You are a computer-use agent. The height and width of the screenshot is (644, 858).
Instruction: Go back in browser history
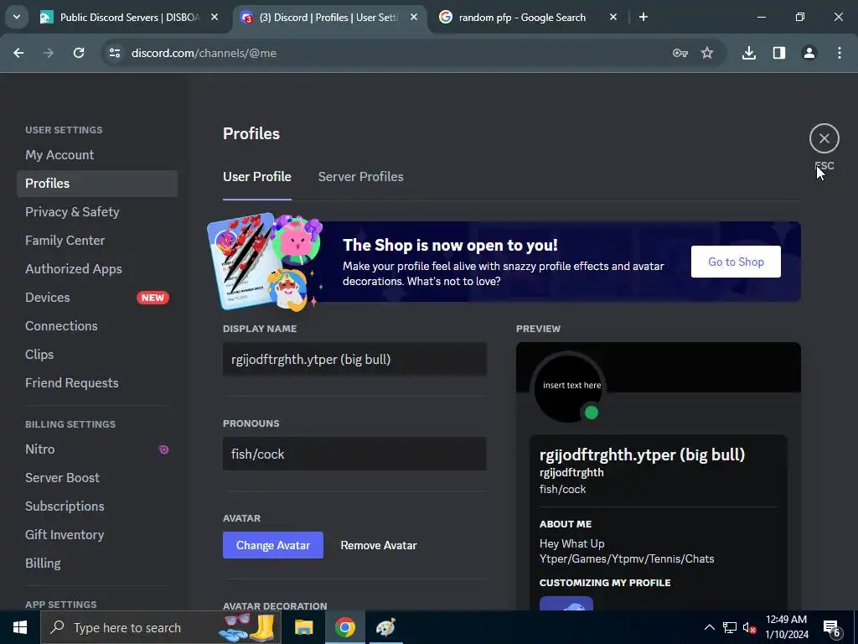[18, 53]
